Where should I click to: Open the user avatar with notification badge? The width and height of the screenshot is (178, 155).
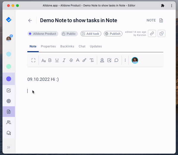pos(9,39)
